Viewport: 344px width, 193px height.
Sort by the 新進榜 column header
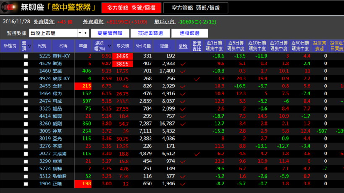click(10, 46)
